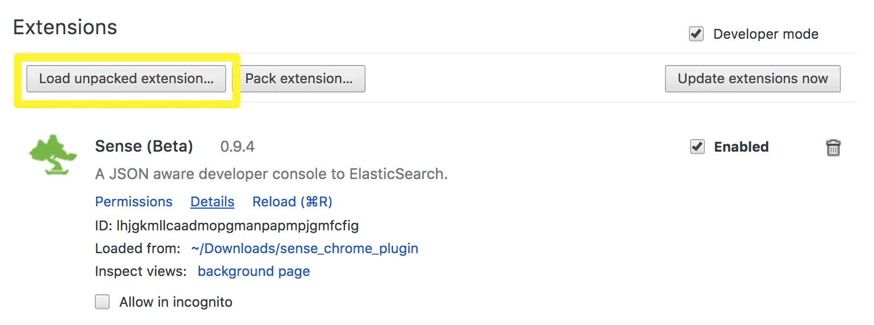
Task: Click the extension ID string text
Action: pyautogui.click(x=227, y=226)
